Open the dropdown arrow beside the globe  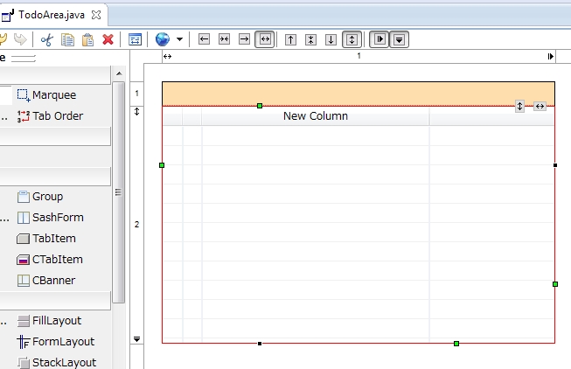[x=179, y=39]
